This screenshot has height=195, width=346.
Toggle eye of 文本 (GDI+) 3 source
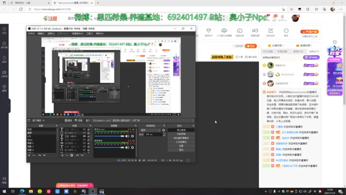tap(84, 140)
